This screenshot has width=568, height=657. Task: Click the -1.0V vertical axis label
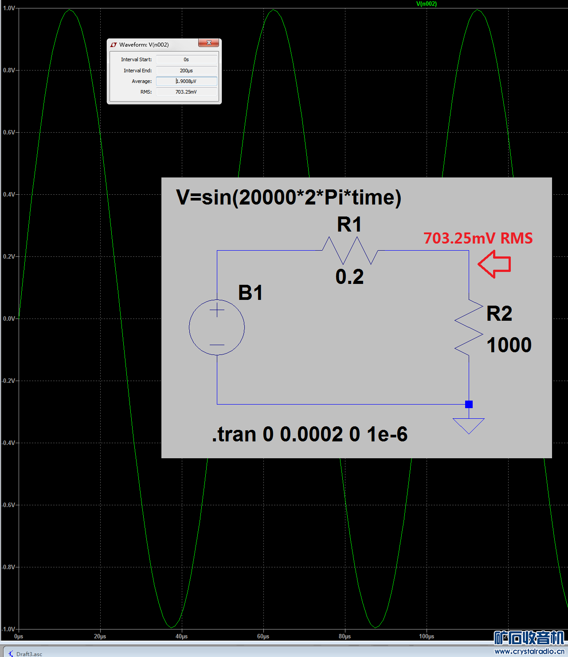click(x=8, y=629)
